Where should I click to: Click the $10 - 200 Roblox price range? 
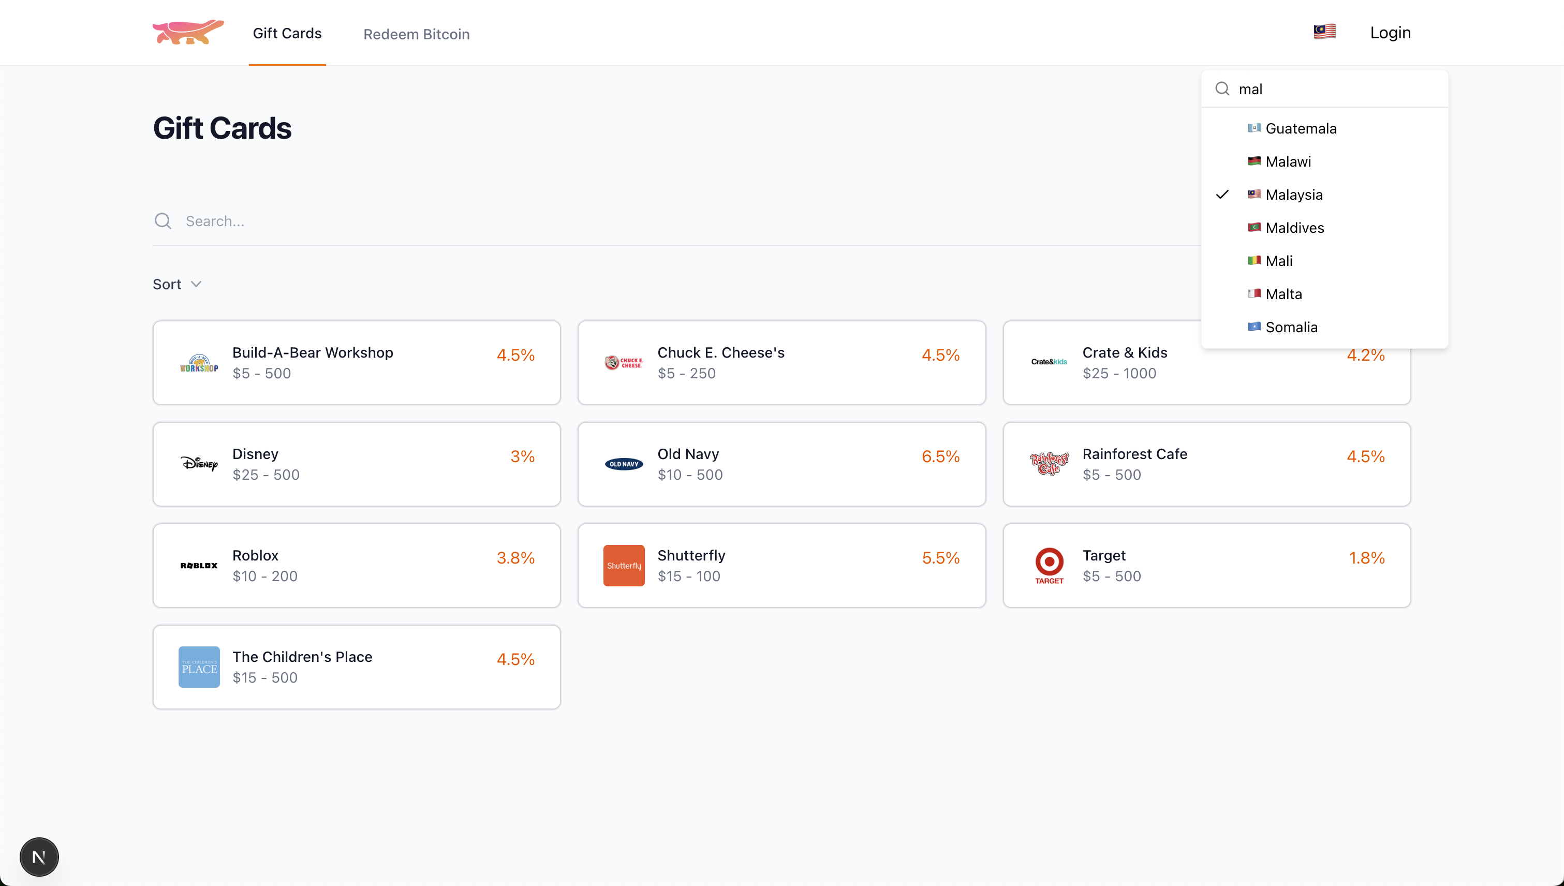(x=265, y=577)
